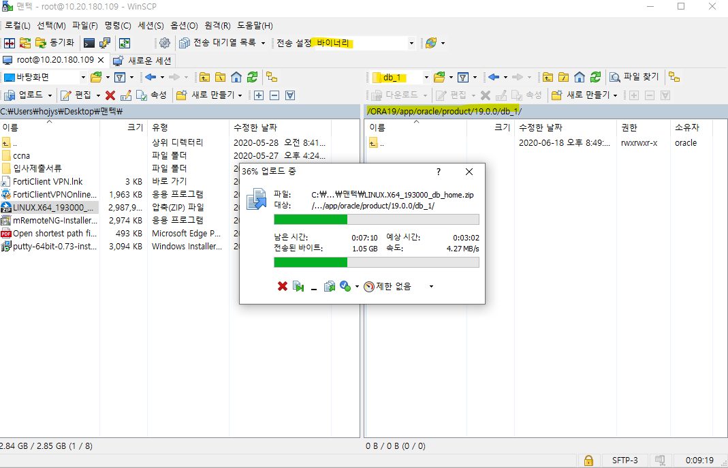Open the 새로운 세션 tab
The width and height of the screenshot is (728, 468).
click(x=143, y=61)
